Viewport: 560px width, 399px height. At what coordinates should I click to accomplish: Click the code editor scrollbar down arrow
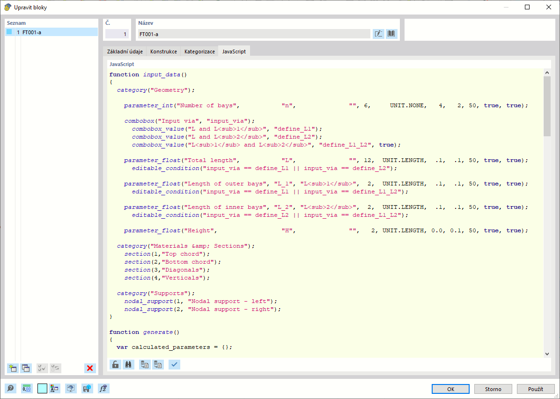pos(547,354)
